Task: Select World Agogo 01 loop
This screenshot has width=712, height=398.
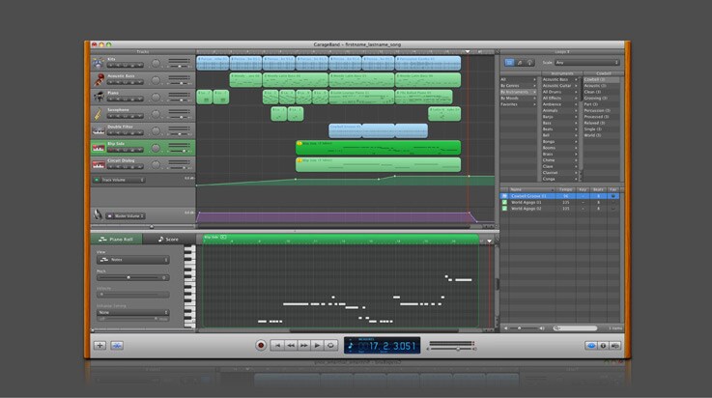Action: (527, 202)
